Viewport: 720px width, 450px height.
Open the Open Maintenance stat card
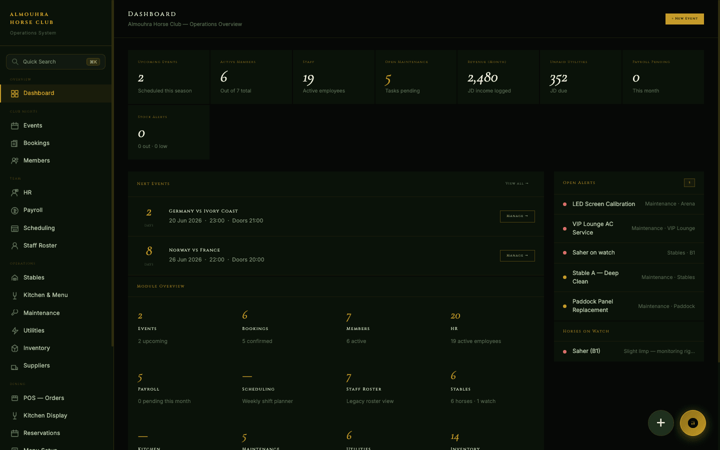(x=416, y=77)
